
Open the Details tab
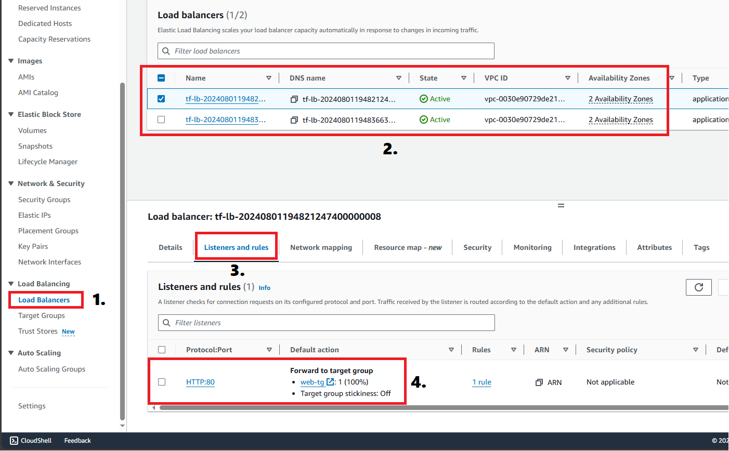[x=171, y=247]
